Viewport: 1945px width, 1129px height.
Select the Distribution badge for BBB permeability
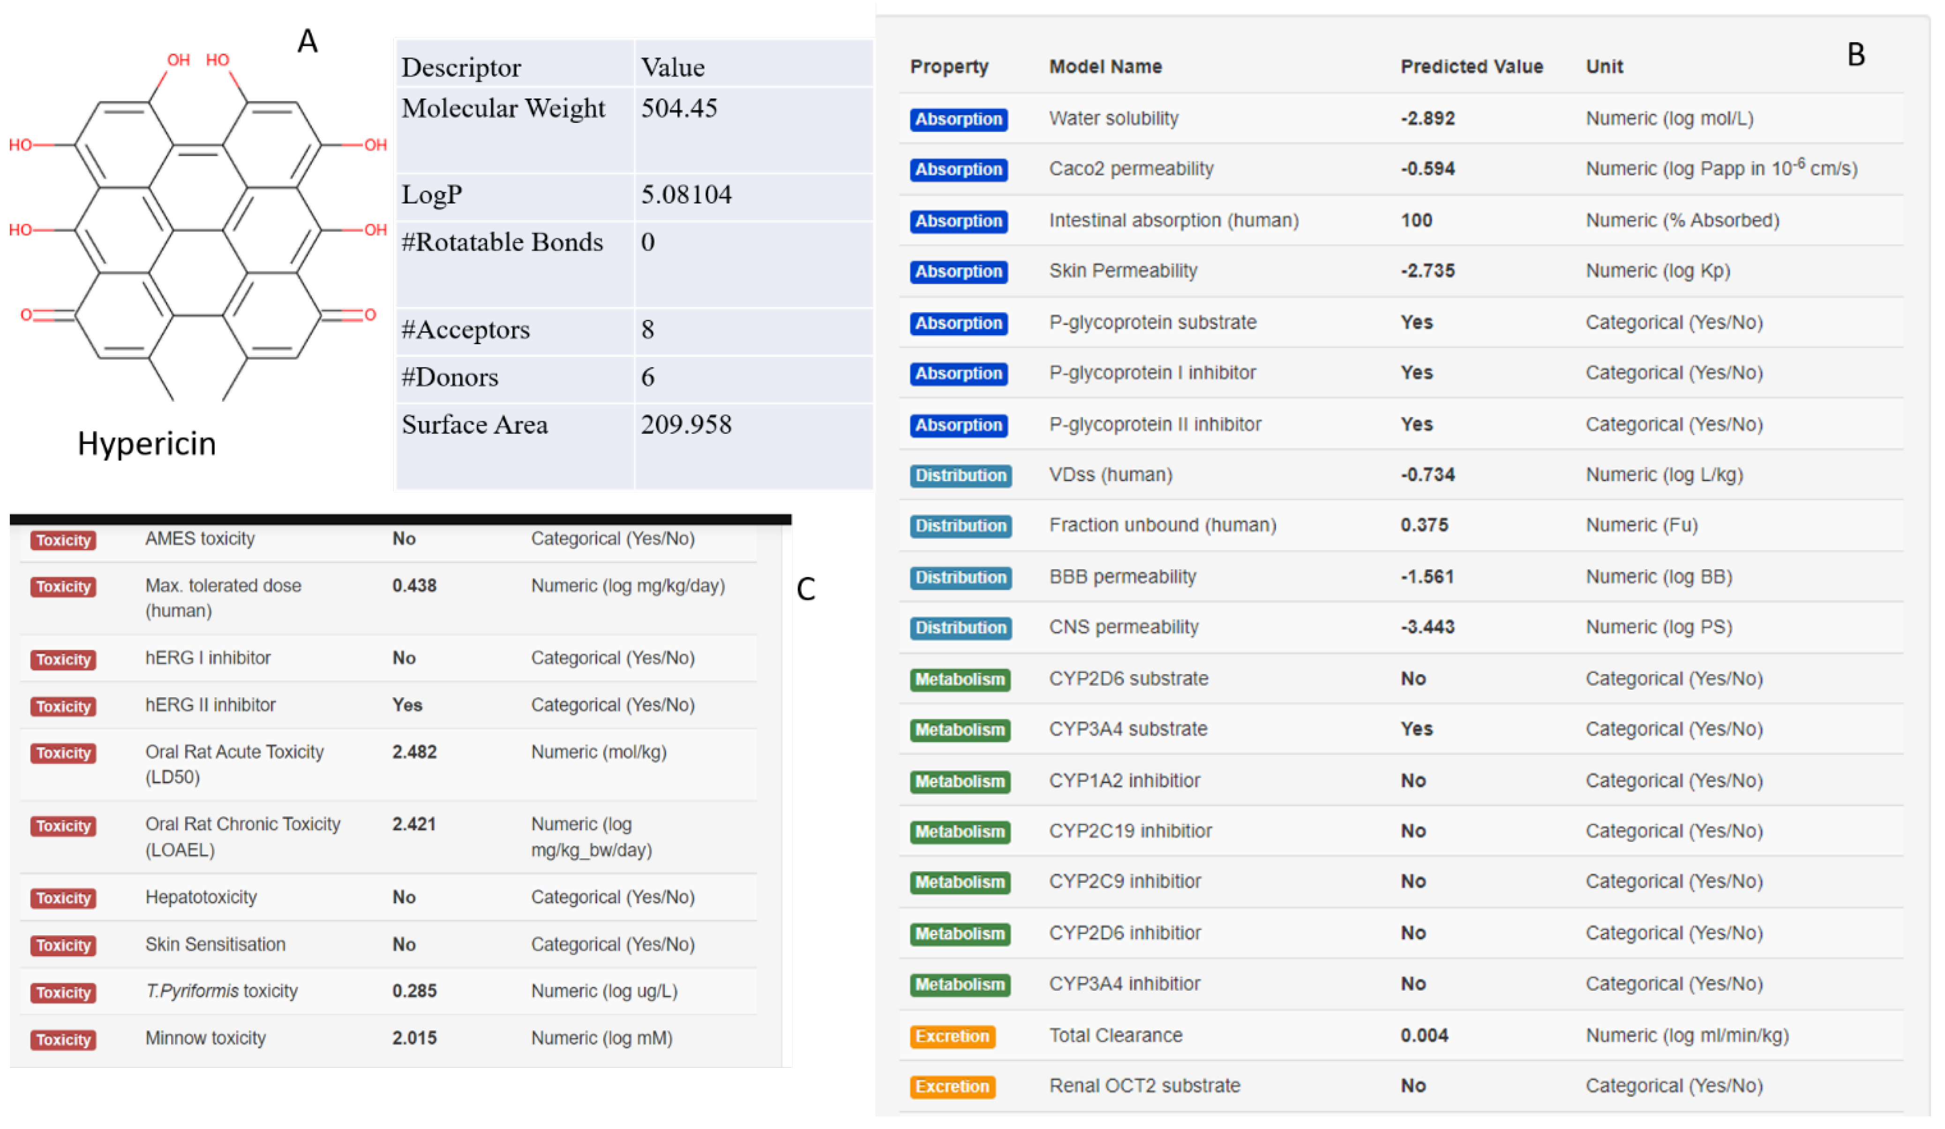pyautogui.click(x=960, y=577)
